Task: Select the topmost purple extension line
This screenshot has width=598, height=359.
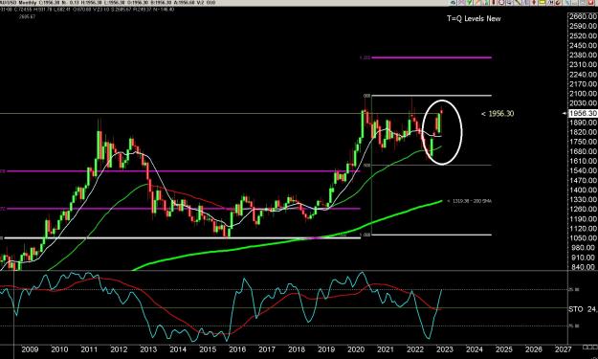Action: click(432, 57)
